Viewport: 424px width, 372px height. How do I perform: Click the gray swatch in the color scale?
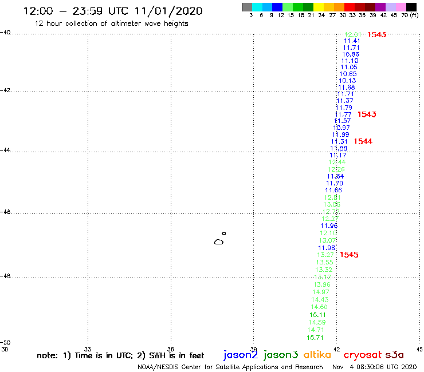click(x=247, y=7)
